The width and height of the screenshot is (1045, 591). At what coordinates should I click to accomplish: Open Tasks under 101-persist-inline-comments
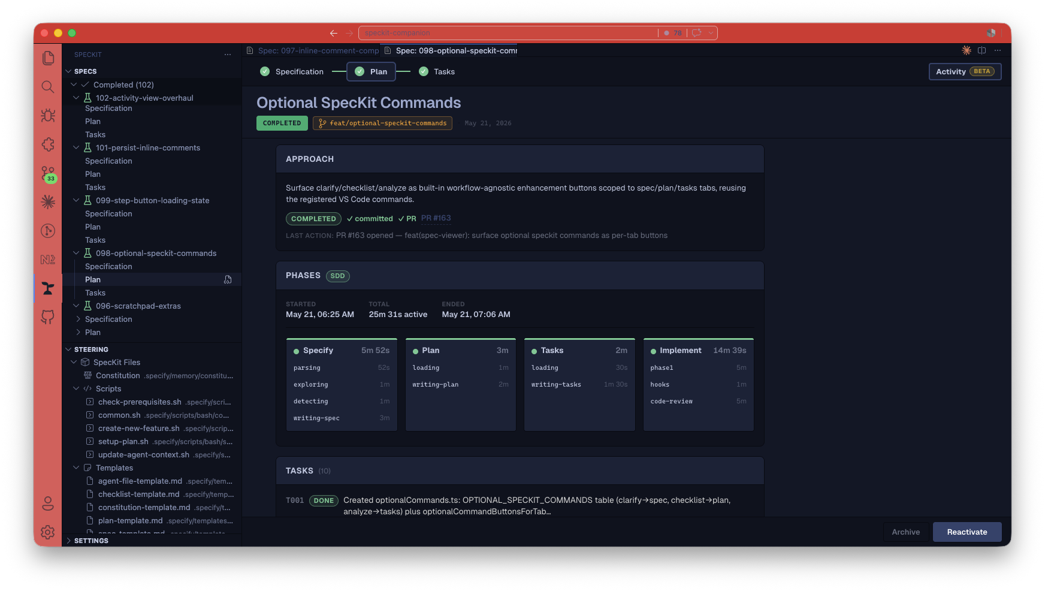(95, 188)
